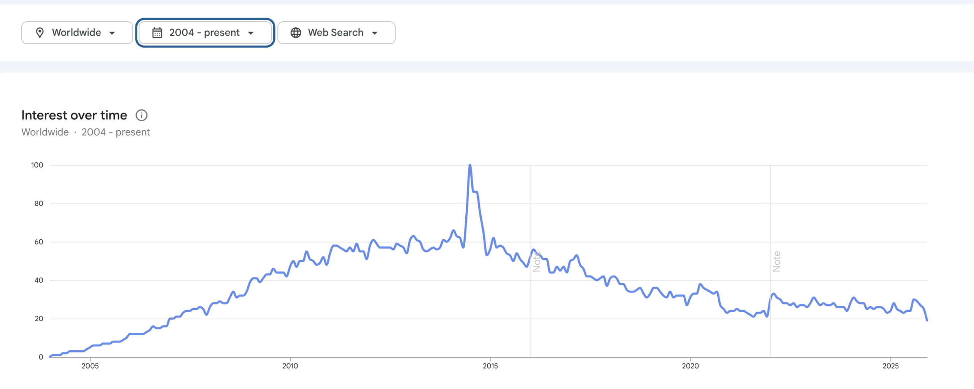The image size is (974, 389).
Task: Click the 2015 label on the x-axis
Action: click(490, 366)
